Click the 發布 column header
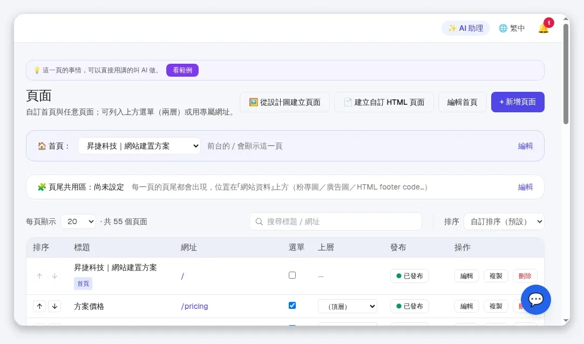Viewport: 584px width, 344px height. [x=398, y=247]
